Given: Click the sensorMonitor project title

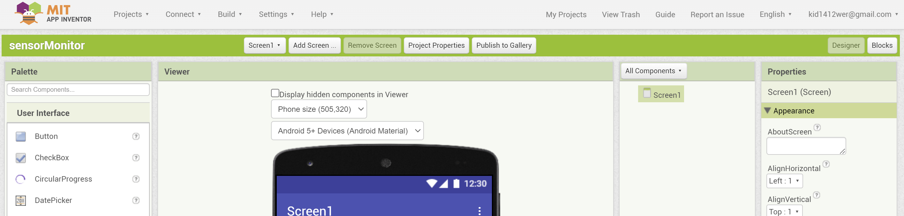Looking at the screenshot, I should [x=47, y=46].
